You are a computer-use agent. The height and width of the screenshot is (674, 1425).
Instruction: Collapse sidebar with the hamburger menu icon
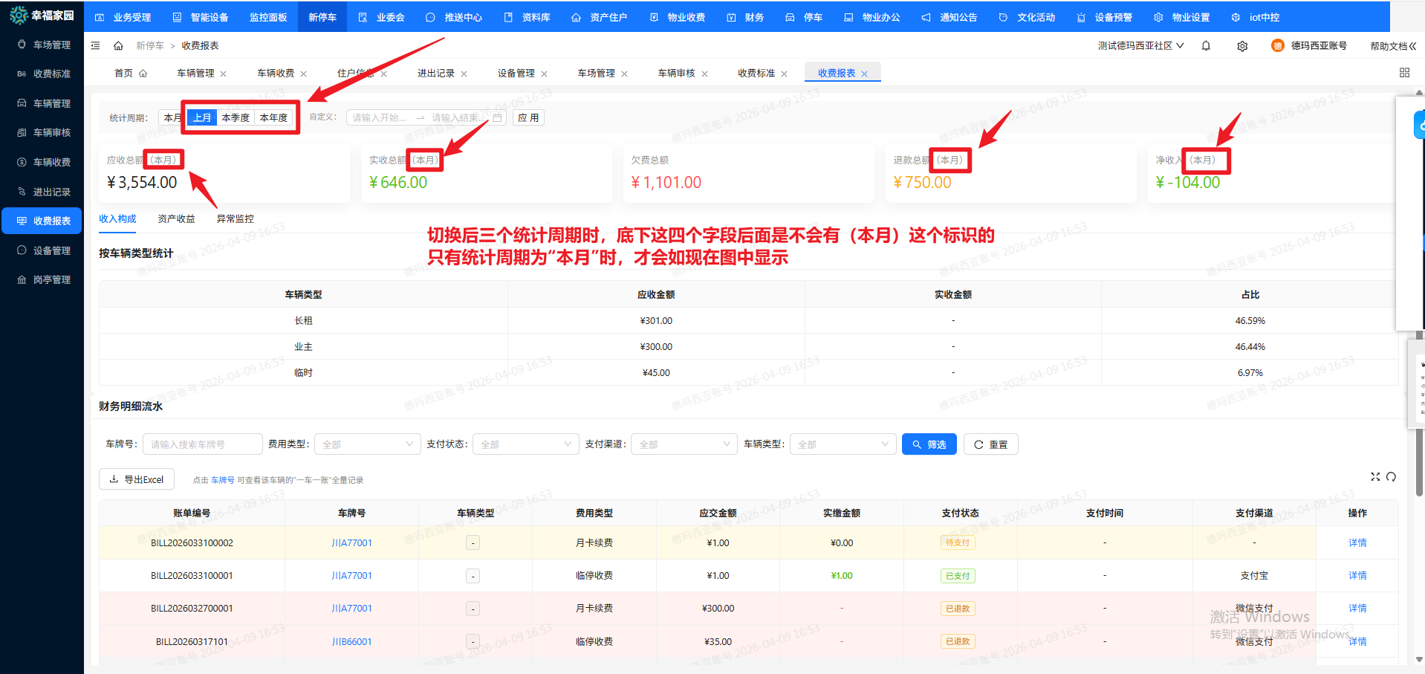[x=96, y=46]
